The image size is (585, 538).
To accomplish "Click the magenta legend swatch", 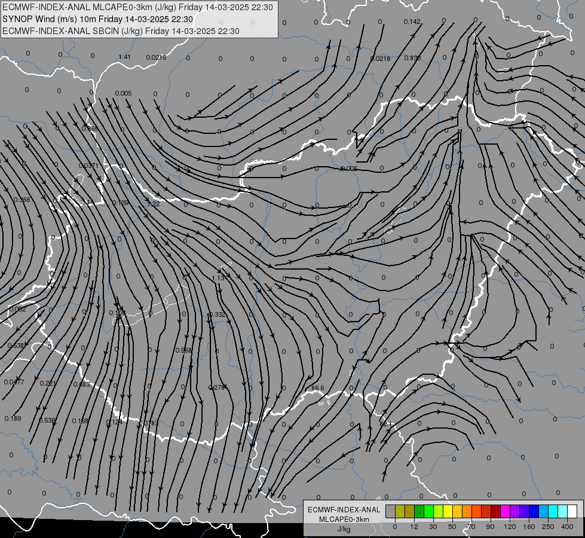I will [x=505, y=511].
